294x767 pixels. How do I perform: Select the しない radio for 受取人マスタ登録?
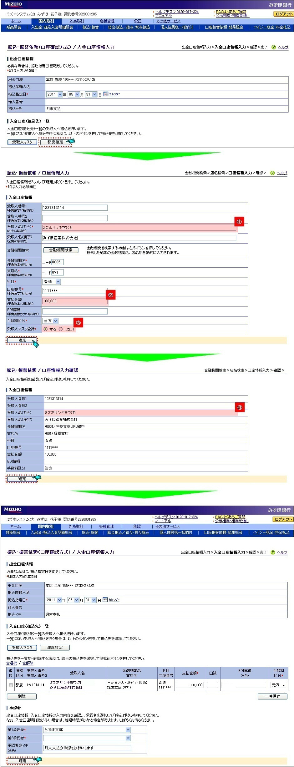coord(61,329)
